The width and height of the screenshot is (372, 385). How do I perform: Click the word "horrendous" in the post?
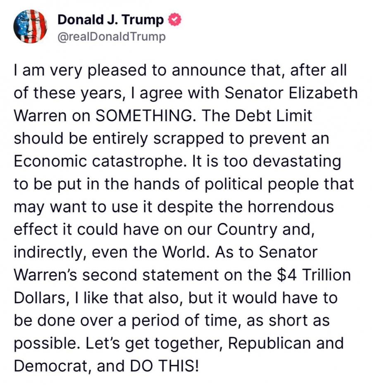click(x=291, y=206)
